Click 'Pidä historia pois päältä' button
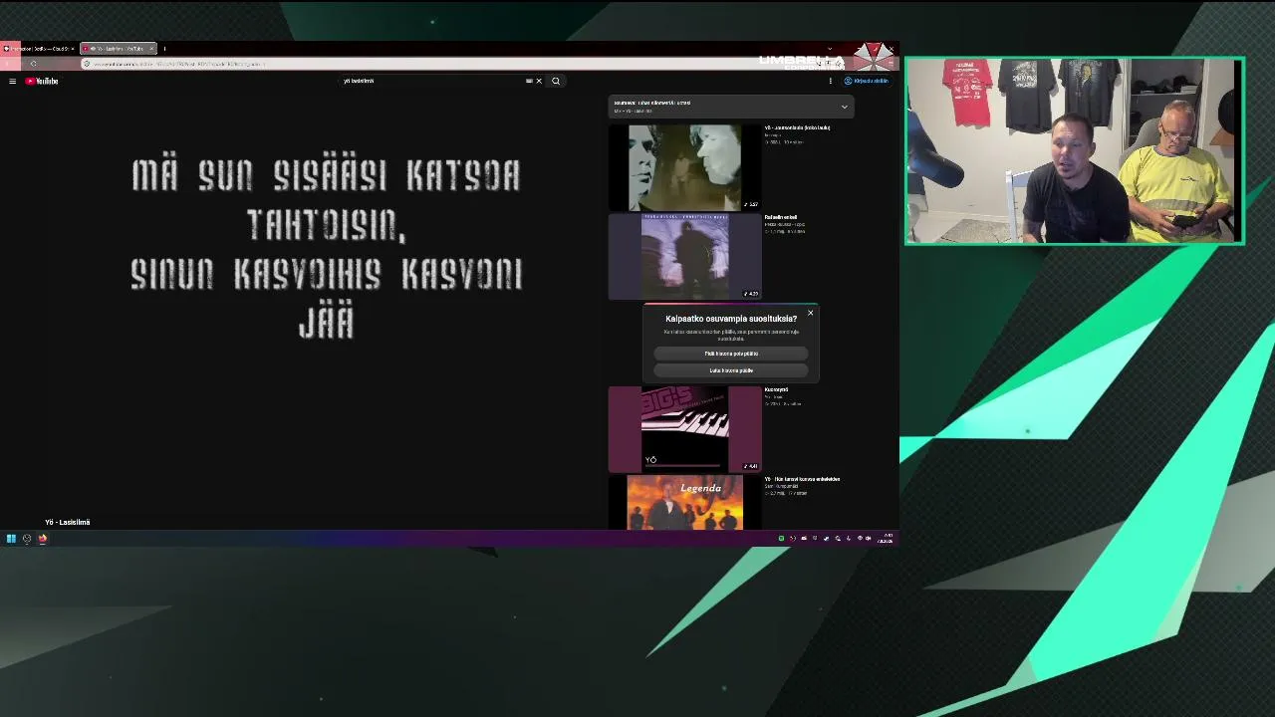 (731, 354)
